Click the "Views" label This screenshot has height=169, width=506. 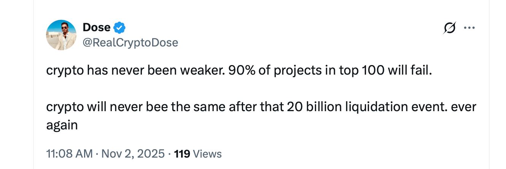coord(207,154)
